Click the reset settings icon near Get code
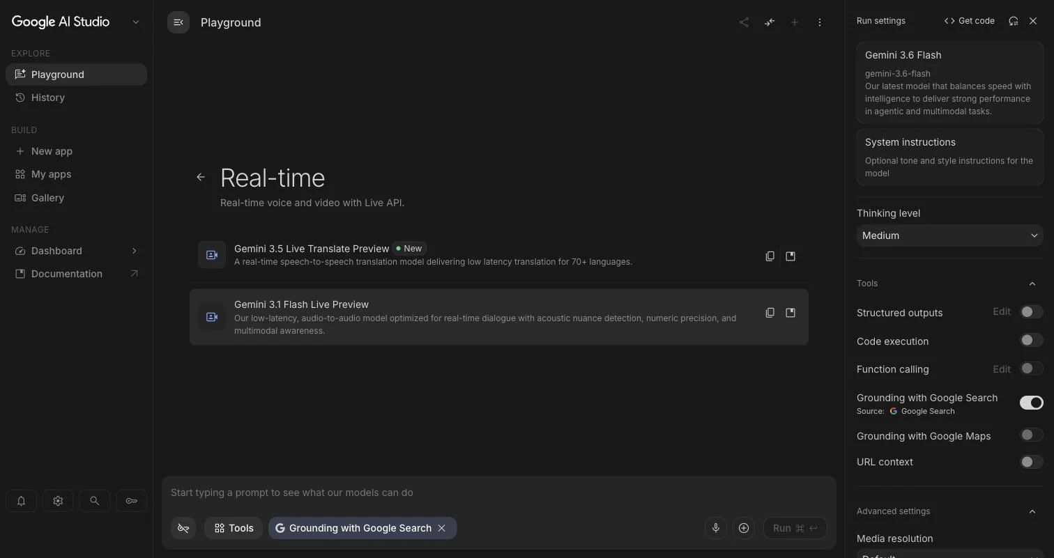1054x558 pixels. click(x=1014, y=21)
